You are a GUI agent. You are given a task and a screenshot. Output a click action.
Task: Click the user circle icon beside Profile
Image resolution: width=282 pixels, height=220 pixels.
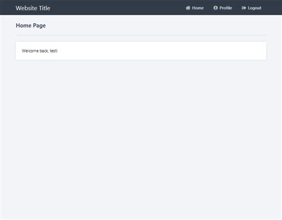215,8
